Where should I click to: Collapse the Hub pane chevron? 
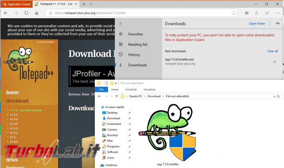point(121,24)
